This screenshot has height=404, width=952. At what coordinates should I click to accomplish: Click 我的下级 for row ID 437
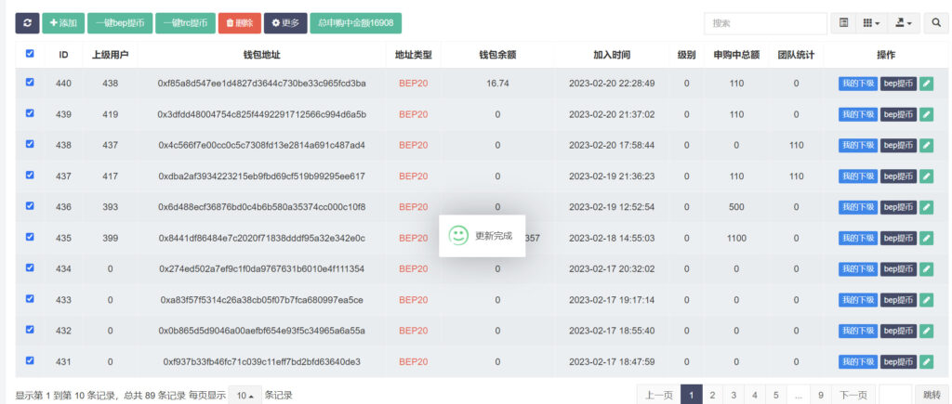pos(857,176)
